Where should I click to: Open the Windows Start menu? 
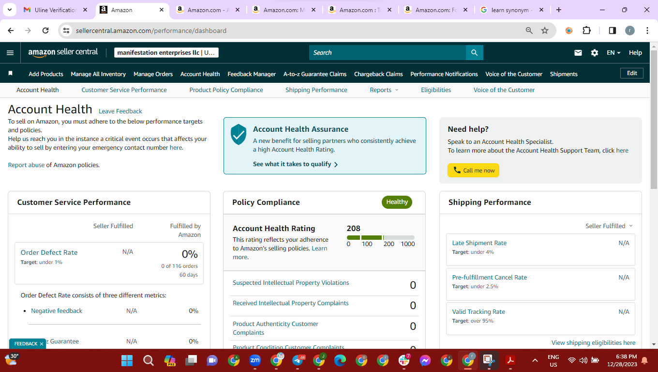click(127, 360)
